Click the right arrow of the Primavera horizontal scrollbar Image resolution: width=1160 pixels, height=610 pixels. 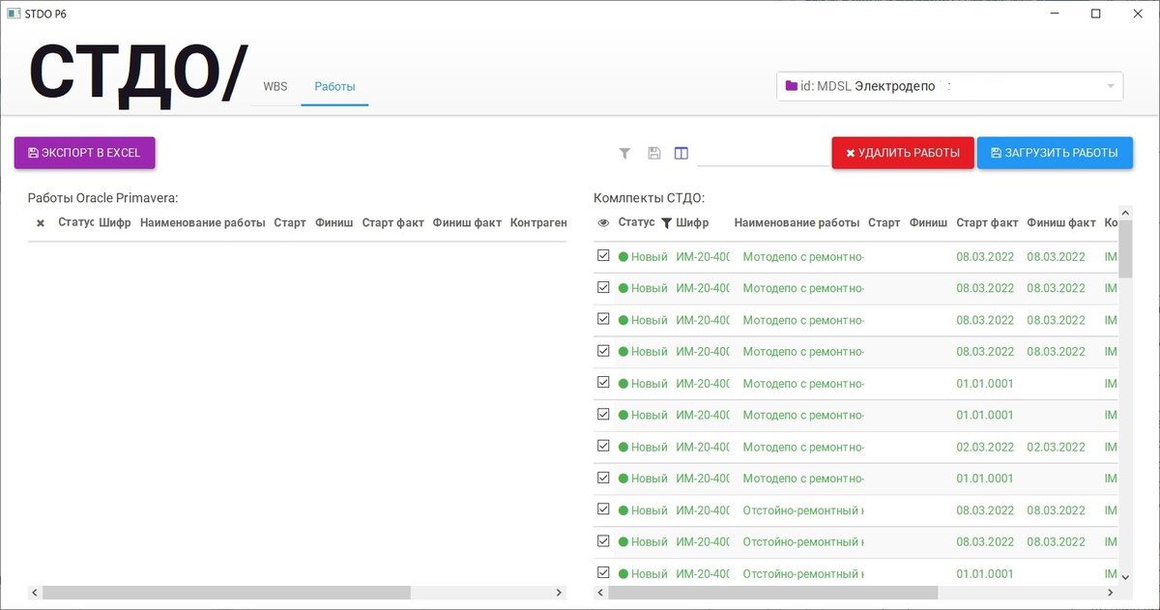click(559, 593)
